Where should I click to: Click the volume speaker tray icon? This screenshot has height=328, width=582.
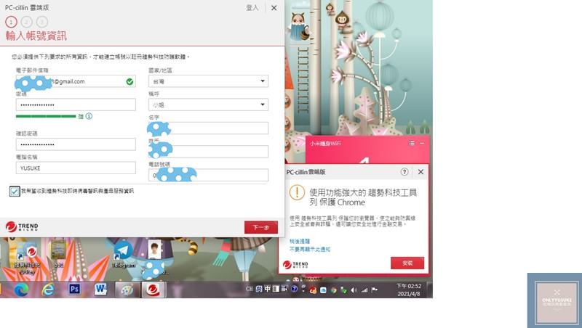pos(354,290)
